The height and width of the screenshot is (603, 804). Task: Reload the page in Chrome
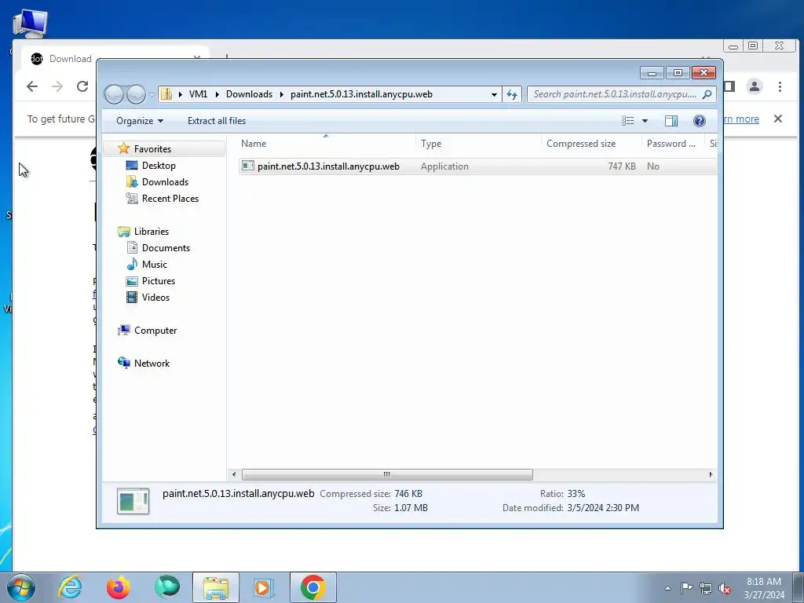tap(82, 86)
